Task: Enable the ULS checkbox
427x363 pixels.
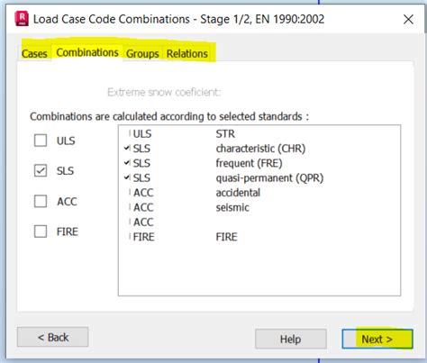Action: click(x=41, y=141)
